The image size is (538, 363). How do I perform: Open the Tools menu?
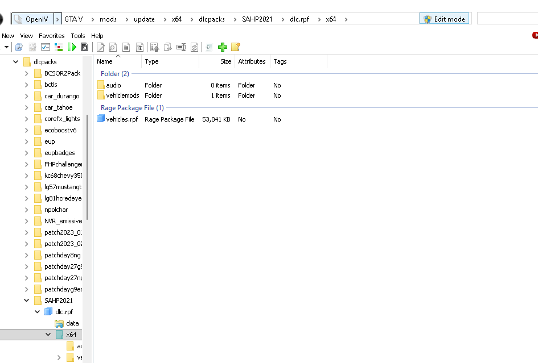pos(78,36)
